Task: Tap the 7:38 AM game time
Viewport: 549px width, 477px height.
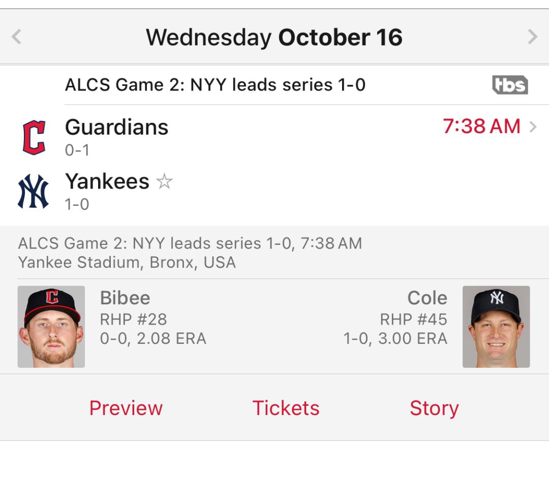Action: point(481,126)
